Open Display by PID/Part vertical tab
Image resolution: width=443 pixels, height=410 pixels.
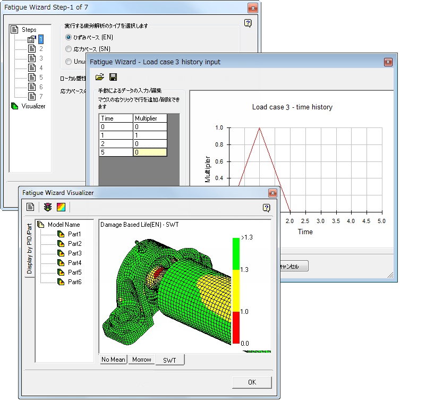coord(29,249)
